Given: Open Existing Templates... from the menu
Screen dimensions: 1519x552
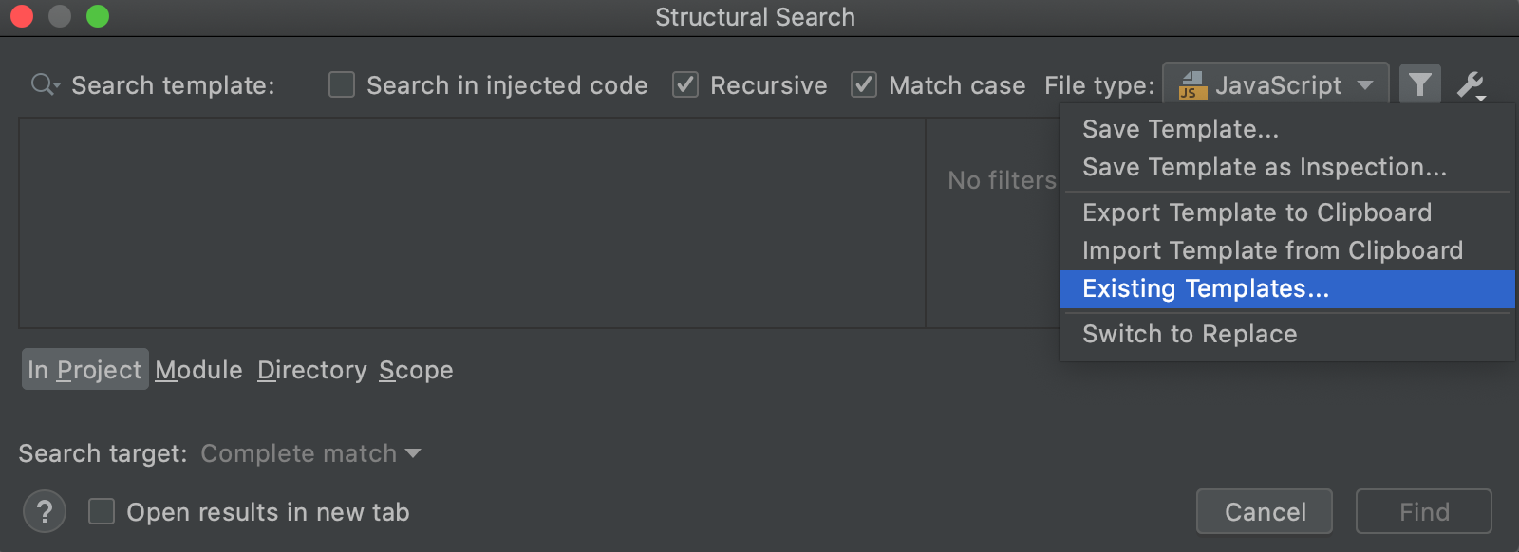Looking at the screenshot, I should (x=1206, y=288).
